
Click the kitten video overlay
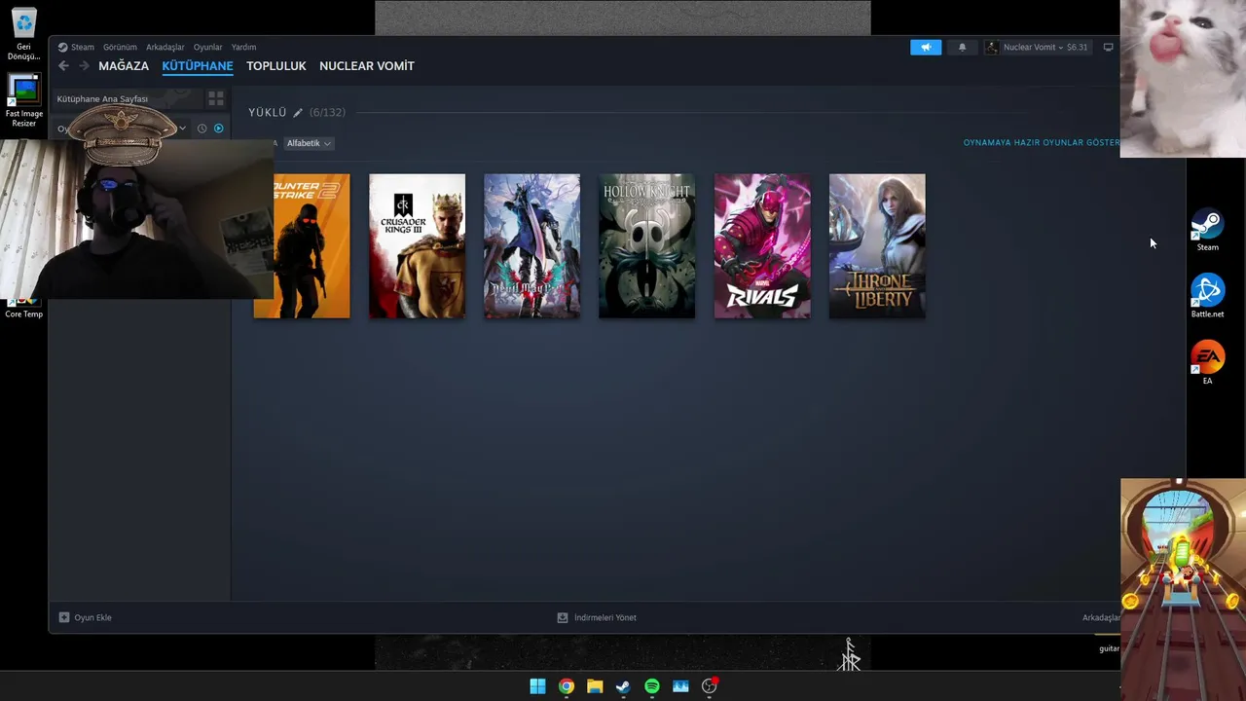point(1183,79)
